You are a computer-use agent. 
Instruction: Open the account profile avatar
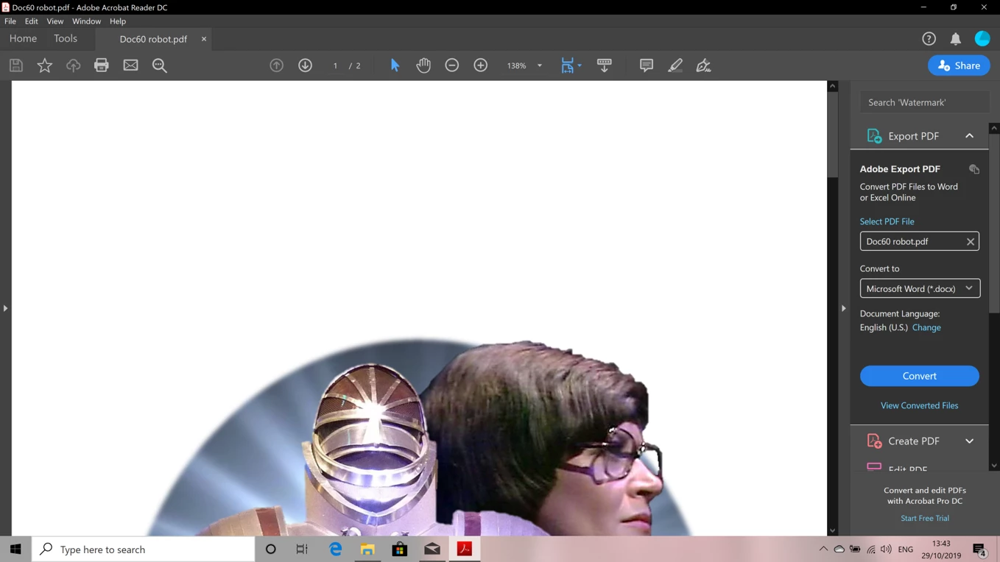[982, 38]
